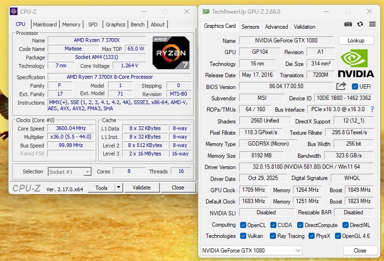
Task: Toggle the UEFI checkbox
Action: pyautogui.click(x=355, y=87)
